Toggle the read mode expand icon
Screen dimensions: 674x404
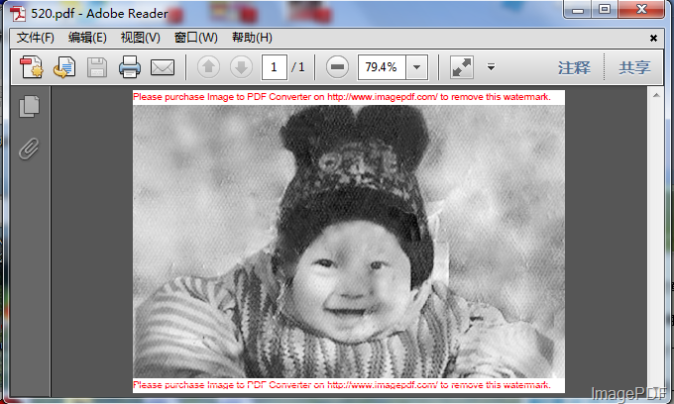[462, 67]
